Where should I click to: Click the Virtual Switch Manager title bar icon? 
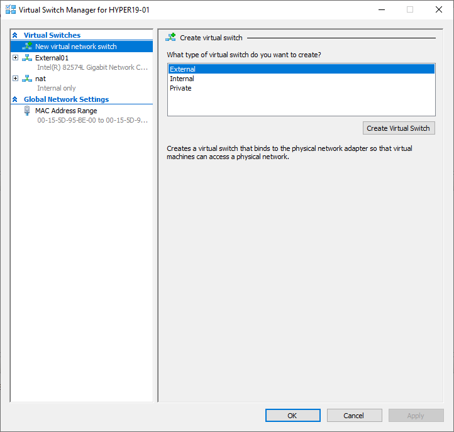click(x=11, y=9)
